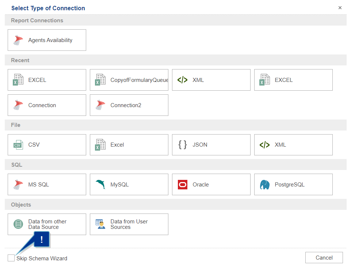
Task: Select the recent Connection SQL Server icon
Action: click(18, 105)
